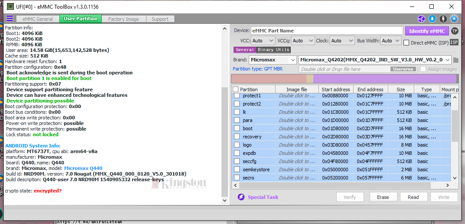Open the Micromax_Q4202 model dropdown
Viewport: 465px width, 224px height.
(374, 60)
